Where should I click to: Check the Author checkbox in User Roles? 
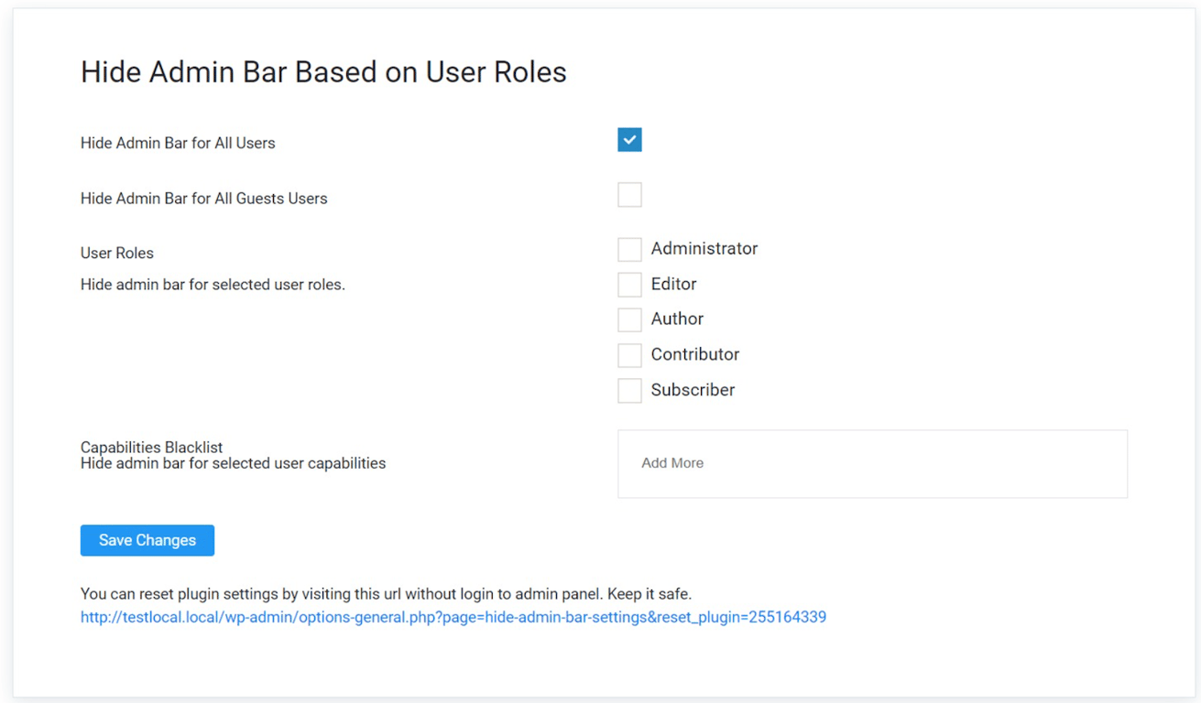629,319
